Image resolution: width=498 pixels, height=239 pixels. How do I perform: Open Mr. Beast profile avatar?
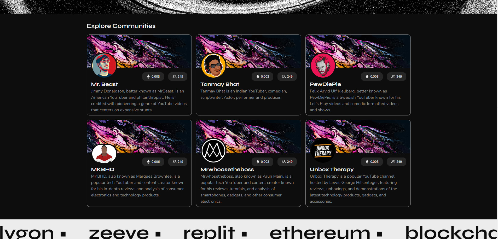pyautogui.click(x=104, y=66)
